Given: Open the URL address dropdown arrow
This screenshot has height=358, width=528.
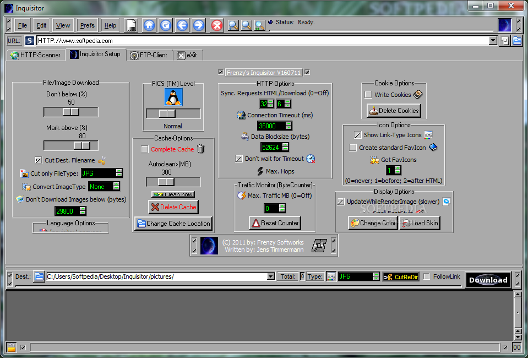Looking at the screenshot, I should tap(493, 40).
